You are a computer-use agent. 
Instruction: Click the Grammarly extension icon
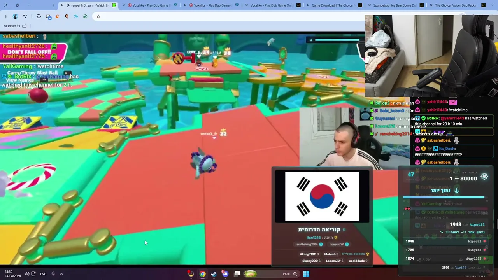coord(85,16)
